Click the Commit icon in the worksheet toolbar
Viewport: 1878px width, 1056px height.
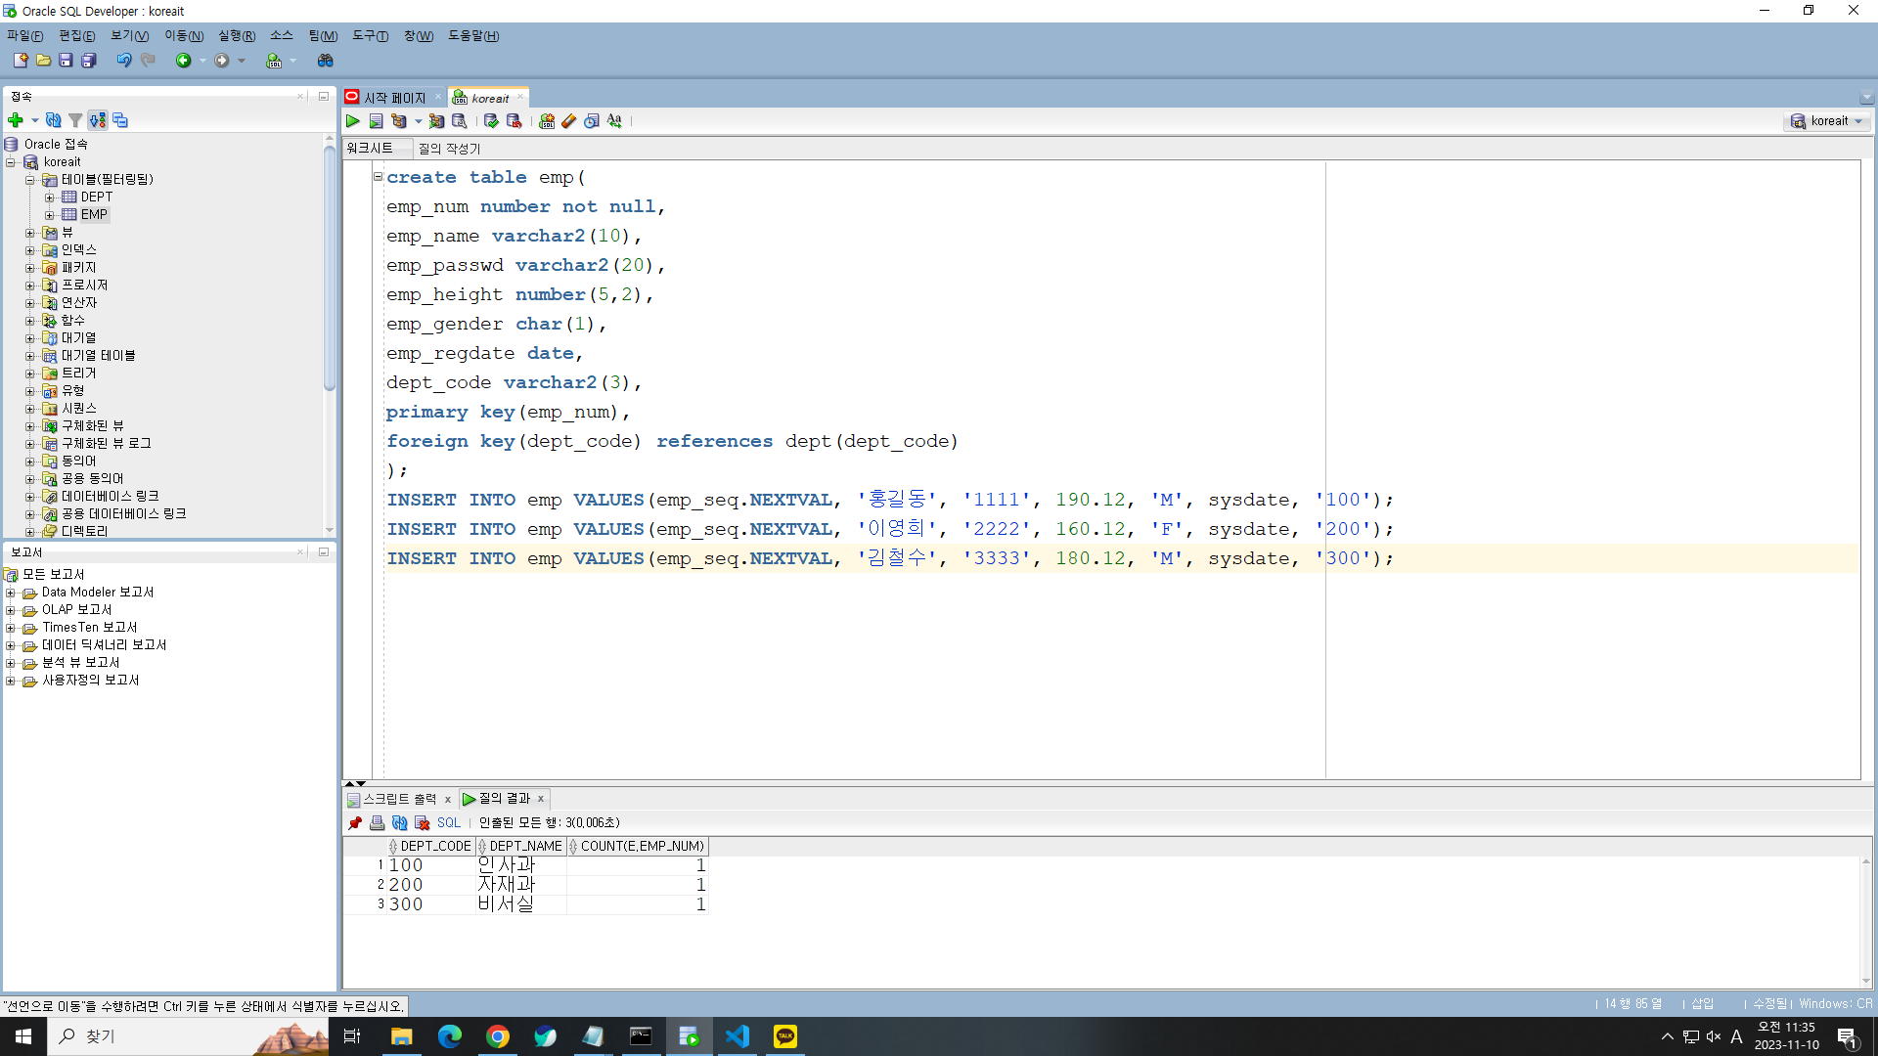click(x=491, y=121)
